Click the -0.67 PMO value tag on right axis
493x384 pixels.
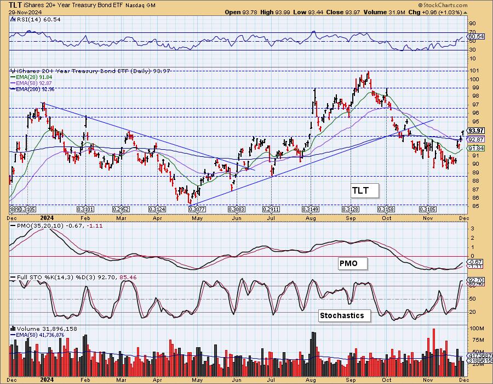point(475,262)
